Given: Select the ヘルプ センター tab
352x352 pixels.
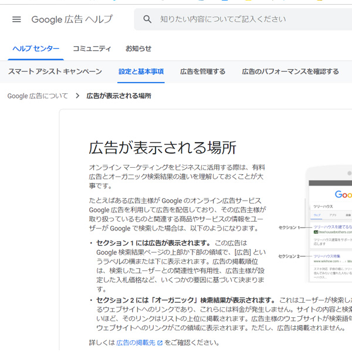Looking at the screenshot, I should coord(36,49).
